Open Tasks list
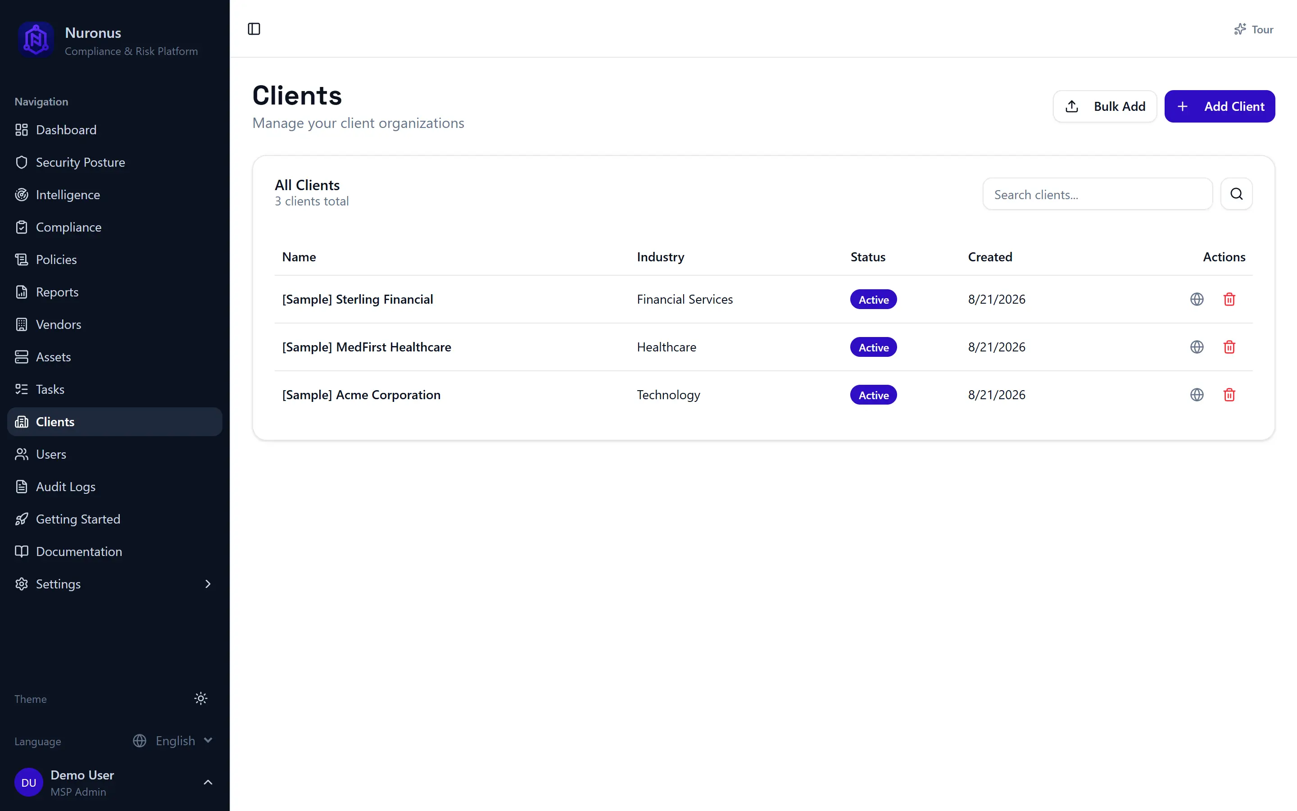1297x811 pixels. [115, 389]
